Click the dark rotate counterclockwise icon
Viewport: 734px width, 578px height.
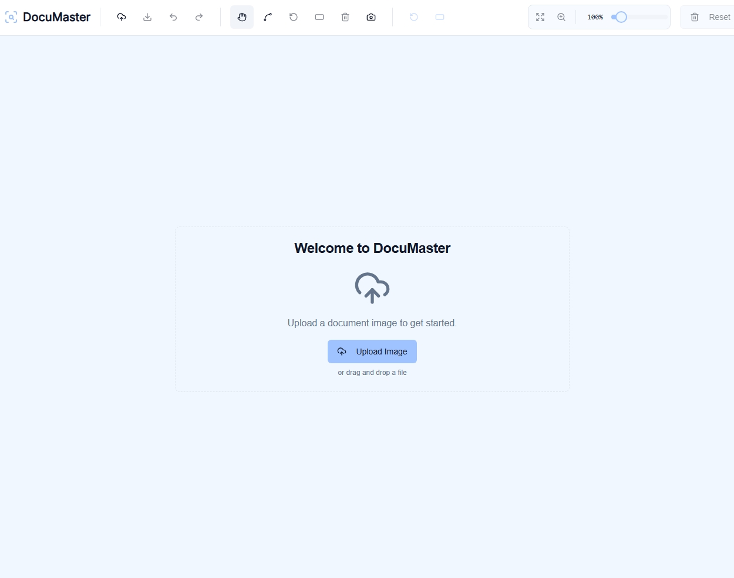coord(294,17)
